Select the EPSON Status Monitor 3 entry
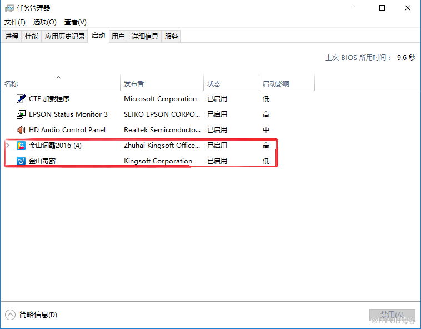The width and height of the screenshot is (421, 329). tap(68, 114)
